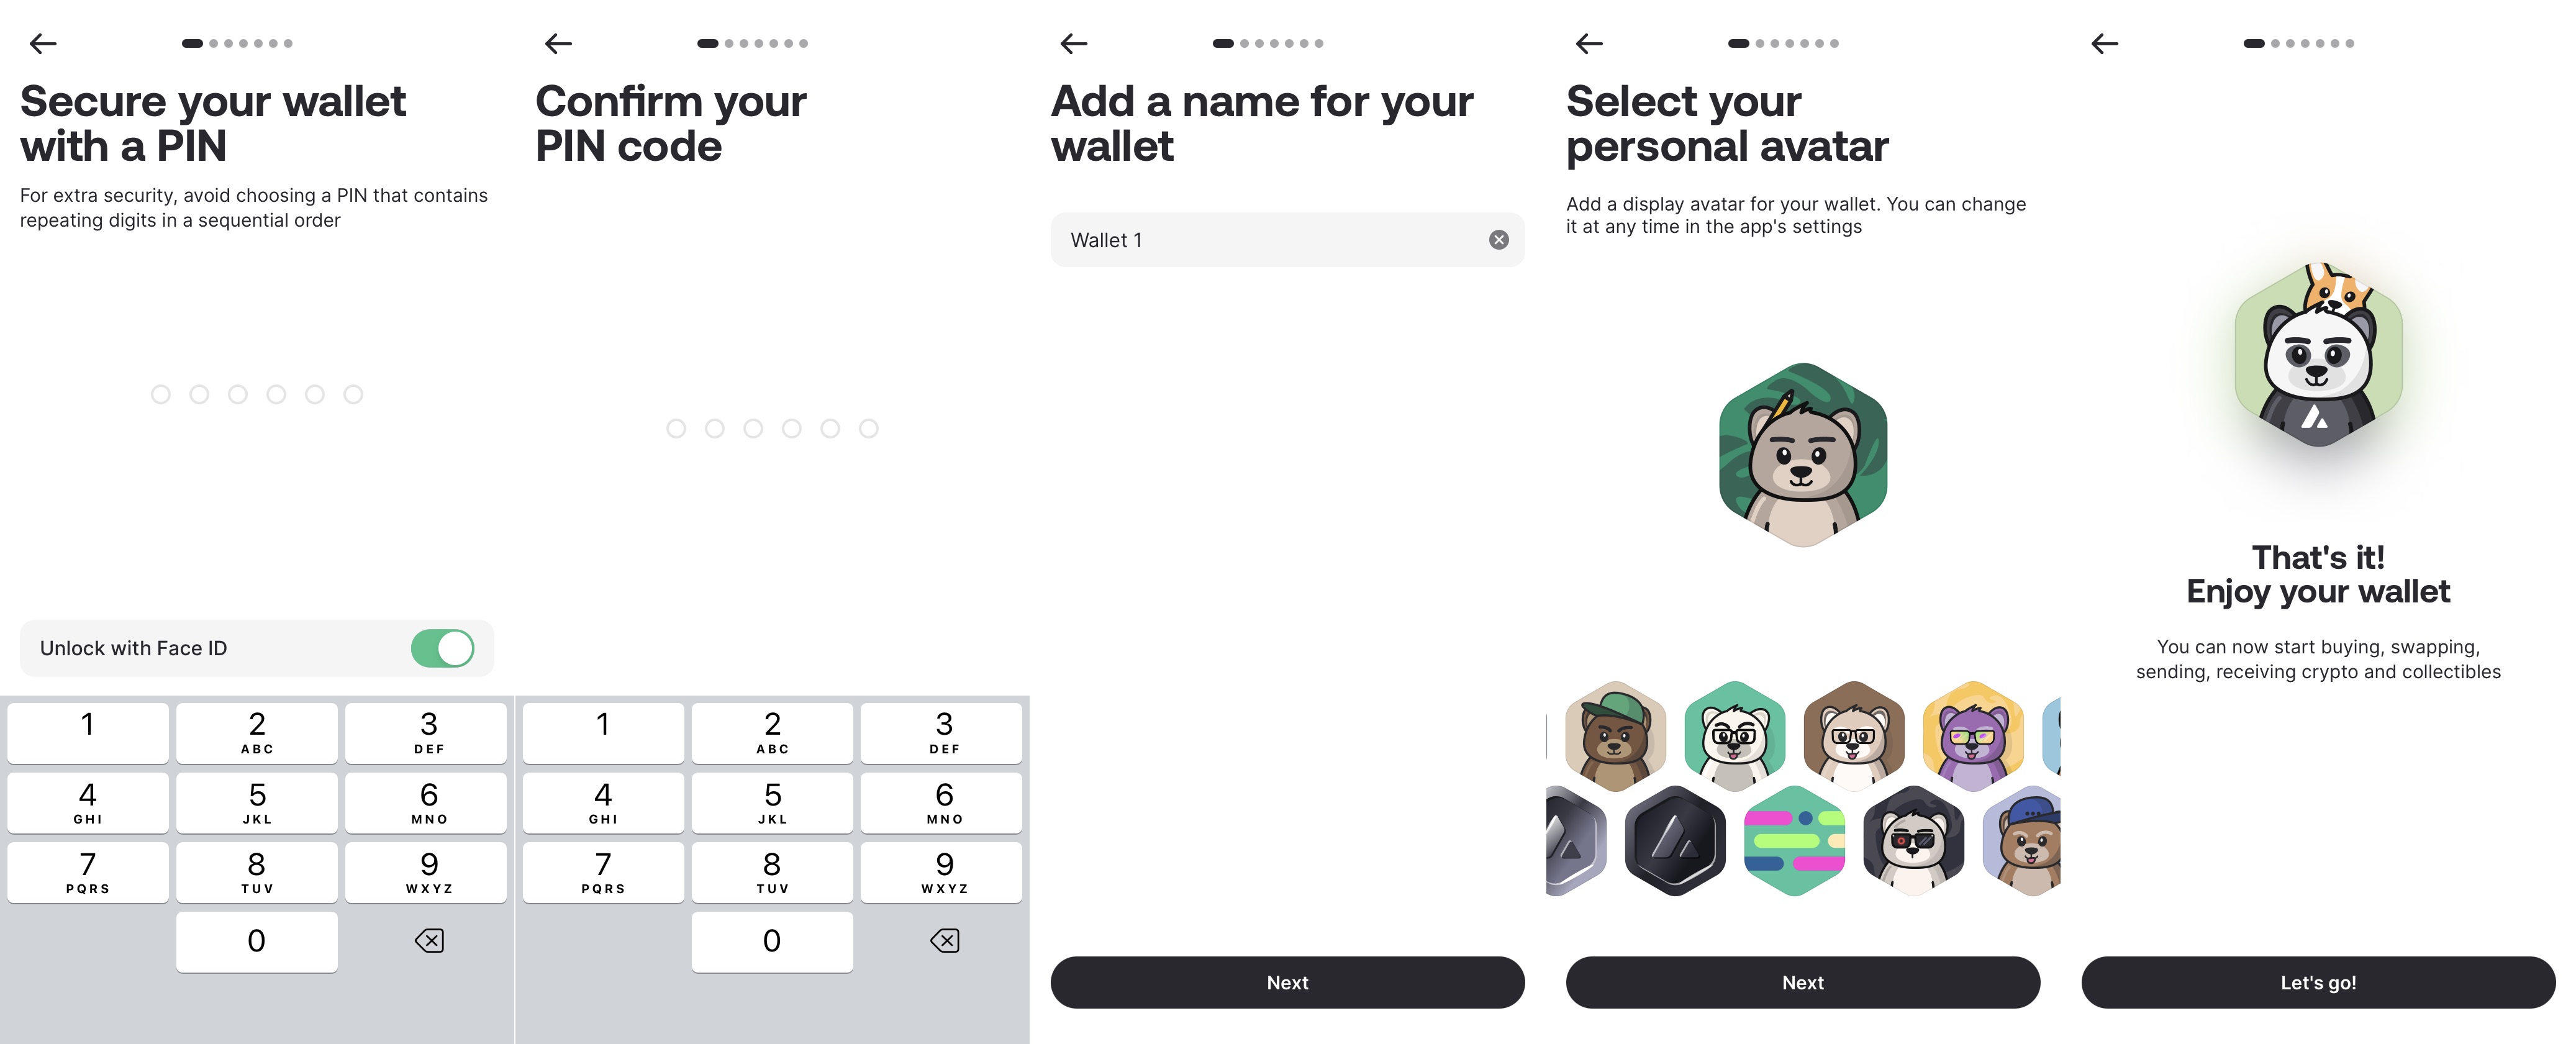Choose the bear with sunglasses avatar
Screen dimensions: 2576x1044
pos(1913,841)
